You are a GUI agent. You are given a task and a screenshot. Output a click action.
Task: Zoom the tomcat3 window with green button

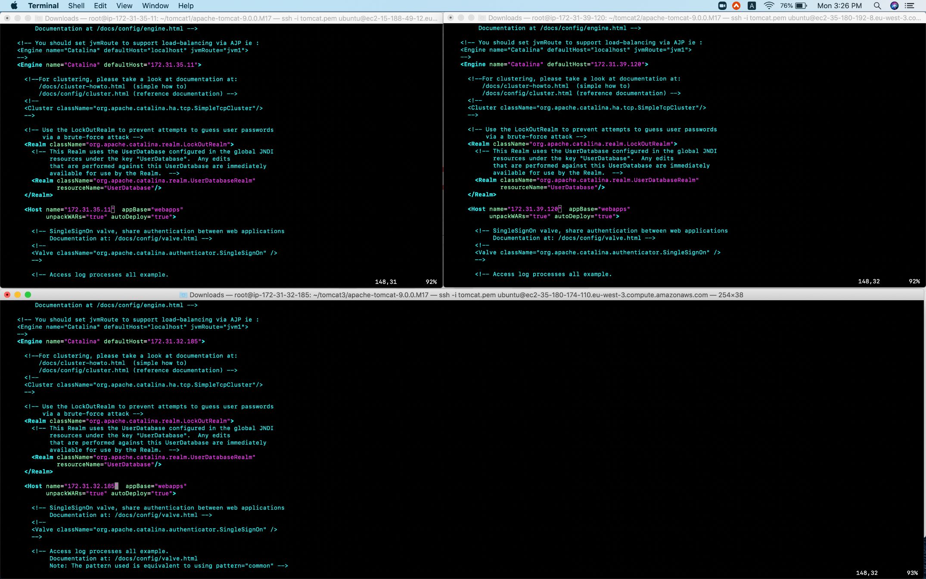pyautogui.click(x=28, y=295)
